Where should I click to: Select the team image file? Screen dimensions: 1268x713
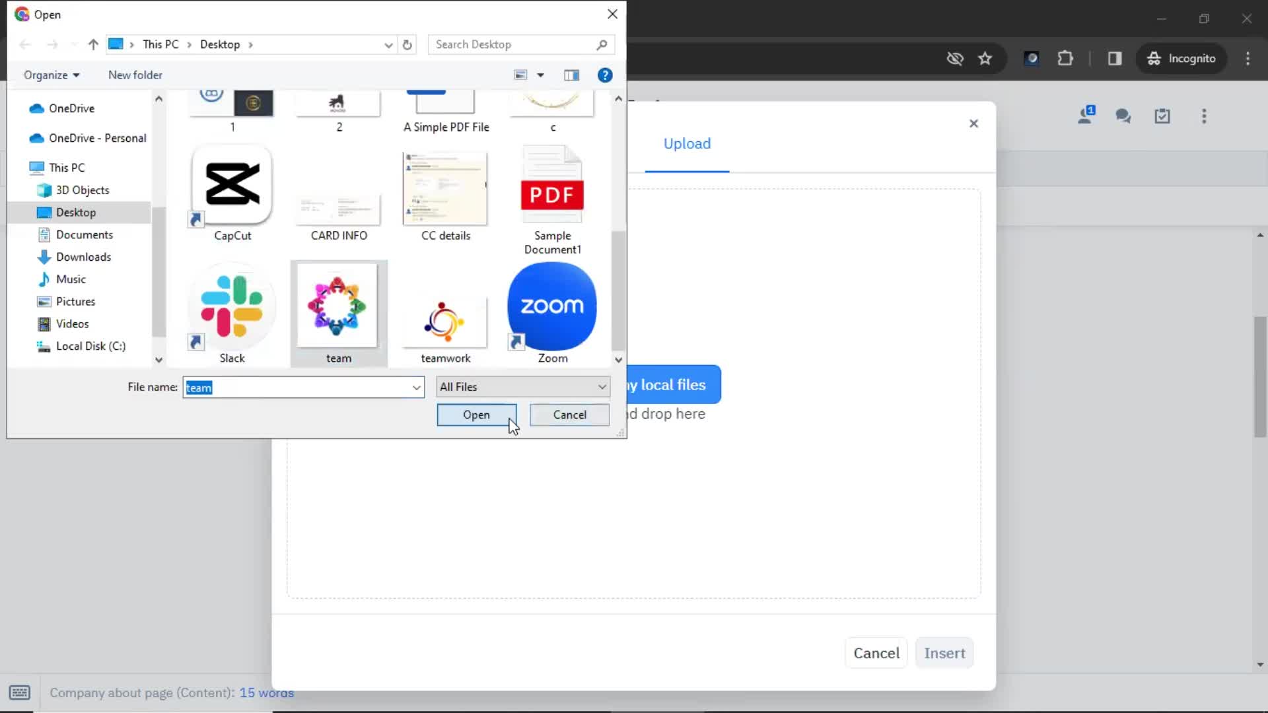338,314
